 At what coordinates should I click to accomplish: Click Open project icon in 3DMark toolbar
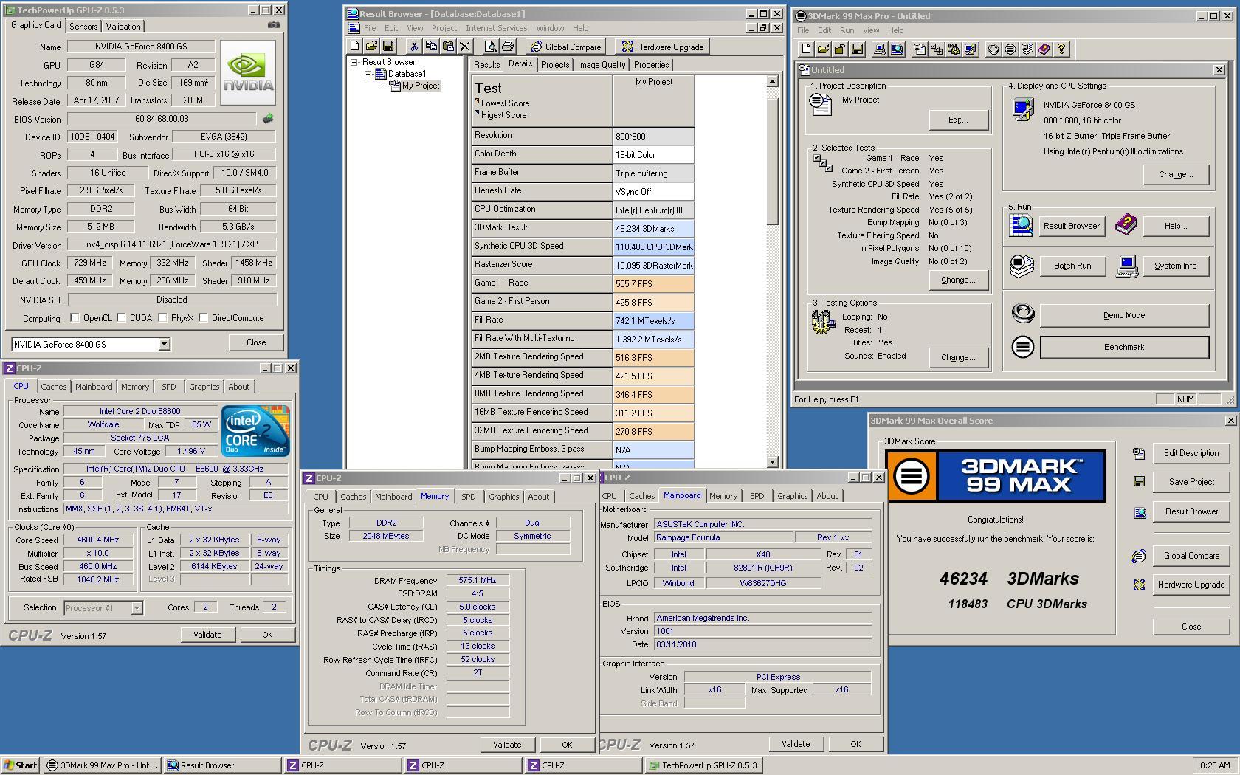[823, 49]
